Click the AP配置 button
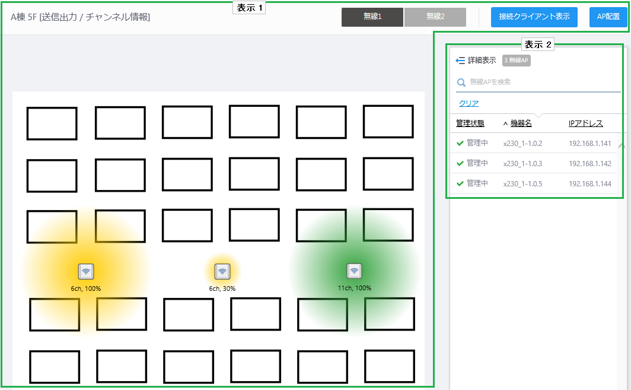 (x=608, y=17)
